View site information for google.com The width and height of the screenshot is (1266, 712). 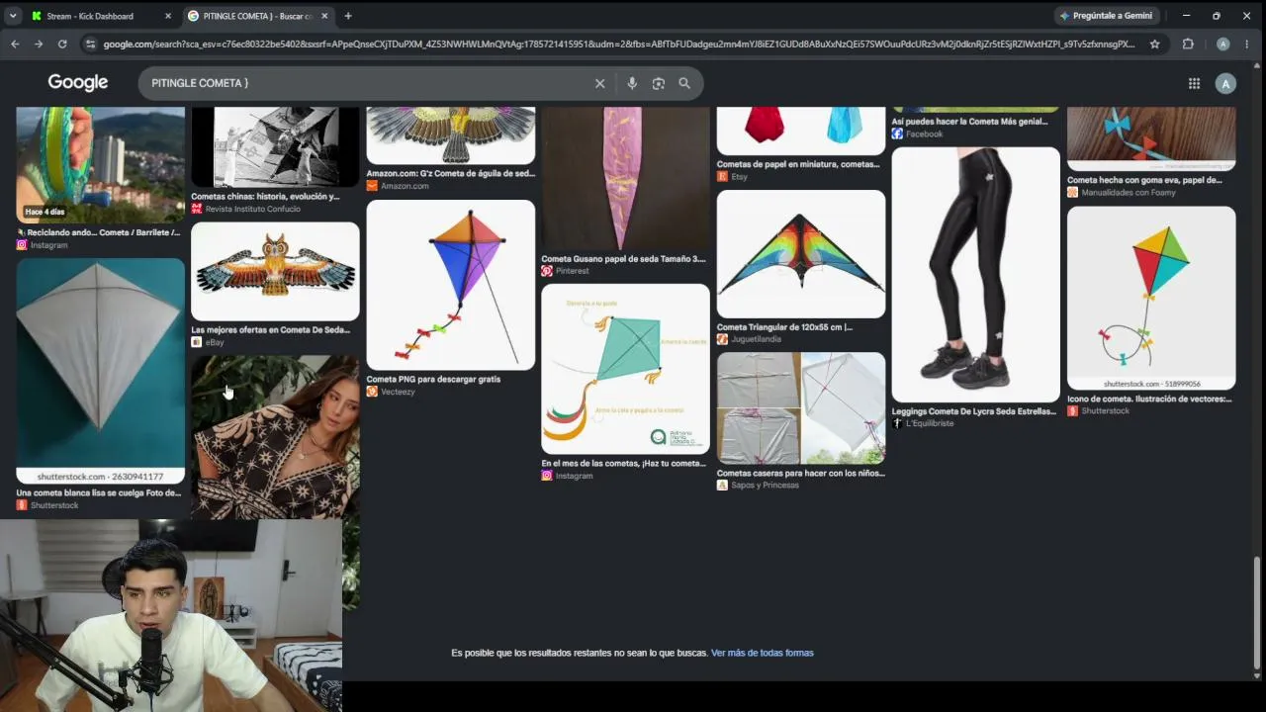coord(90,44)
